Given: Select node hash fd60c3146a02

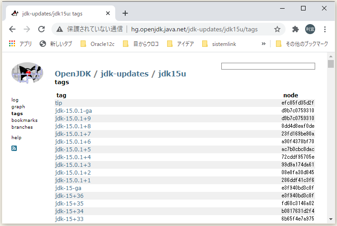Looking at the screenshot, I should (298, 203).
